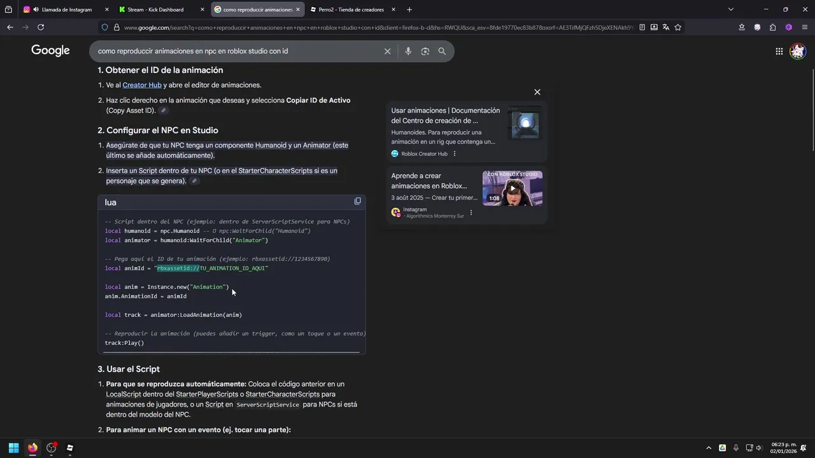Toggle reader view in address bar
This screenshot has width=815, height=458.
[x=642, y=27]
